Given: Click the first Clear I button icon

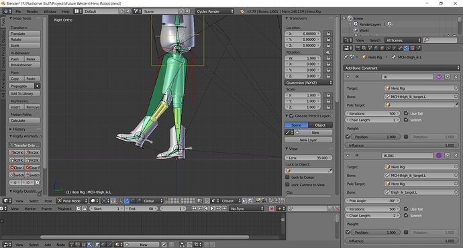Looking at the screenshot, I should click(17, 168).
